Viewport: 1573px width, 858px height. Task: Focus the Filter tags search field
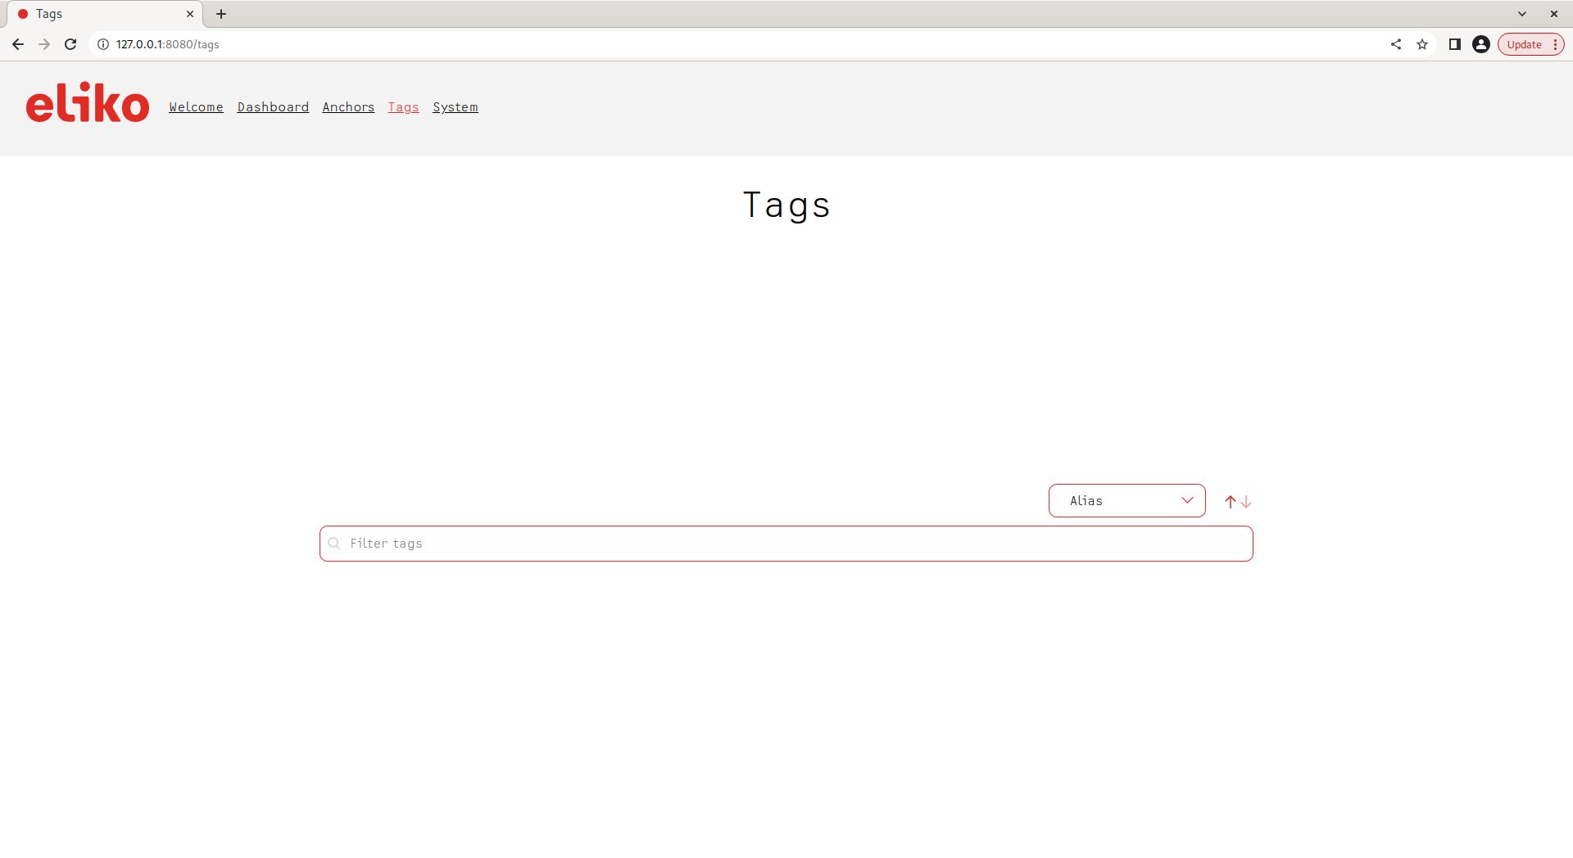pos(786,544)
